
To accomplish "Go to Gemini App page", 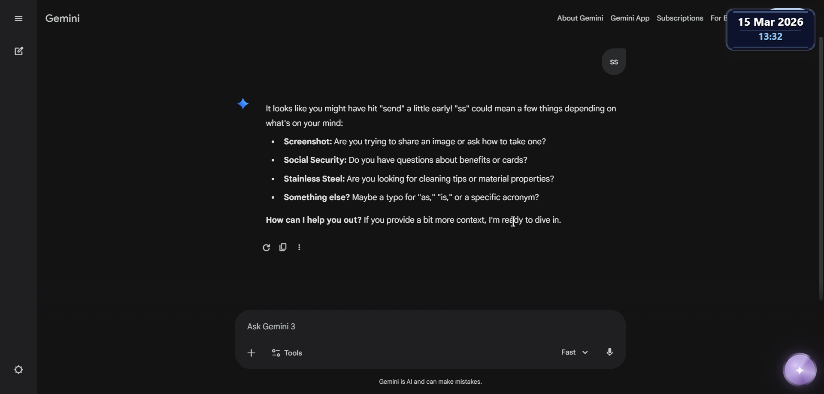I will [630, 18].
